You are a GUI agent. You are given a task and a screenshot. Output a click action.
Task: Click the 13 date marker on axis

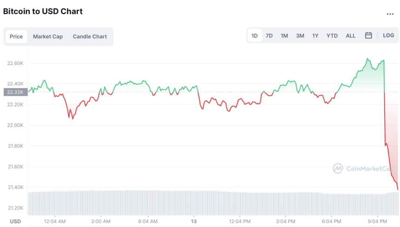coord(194,221)
